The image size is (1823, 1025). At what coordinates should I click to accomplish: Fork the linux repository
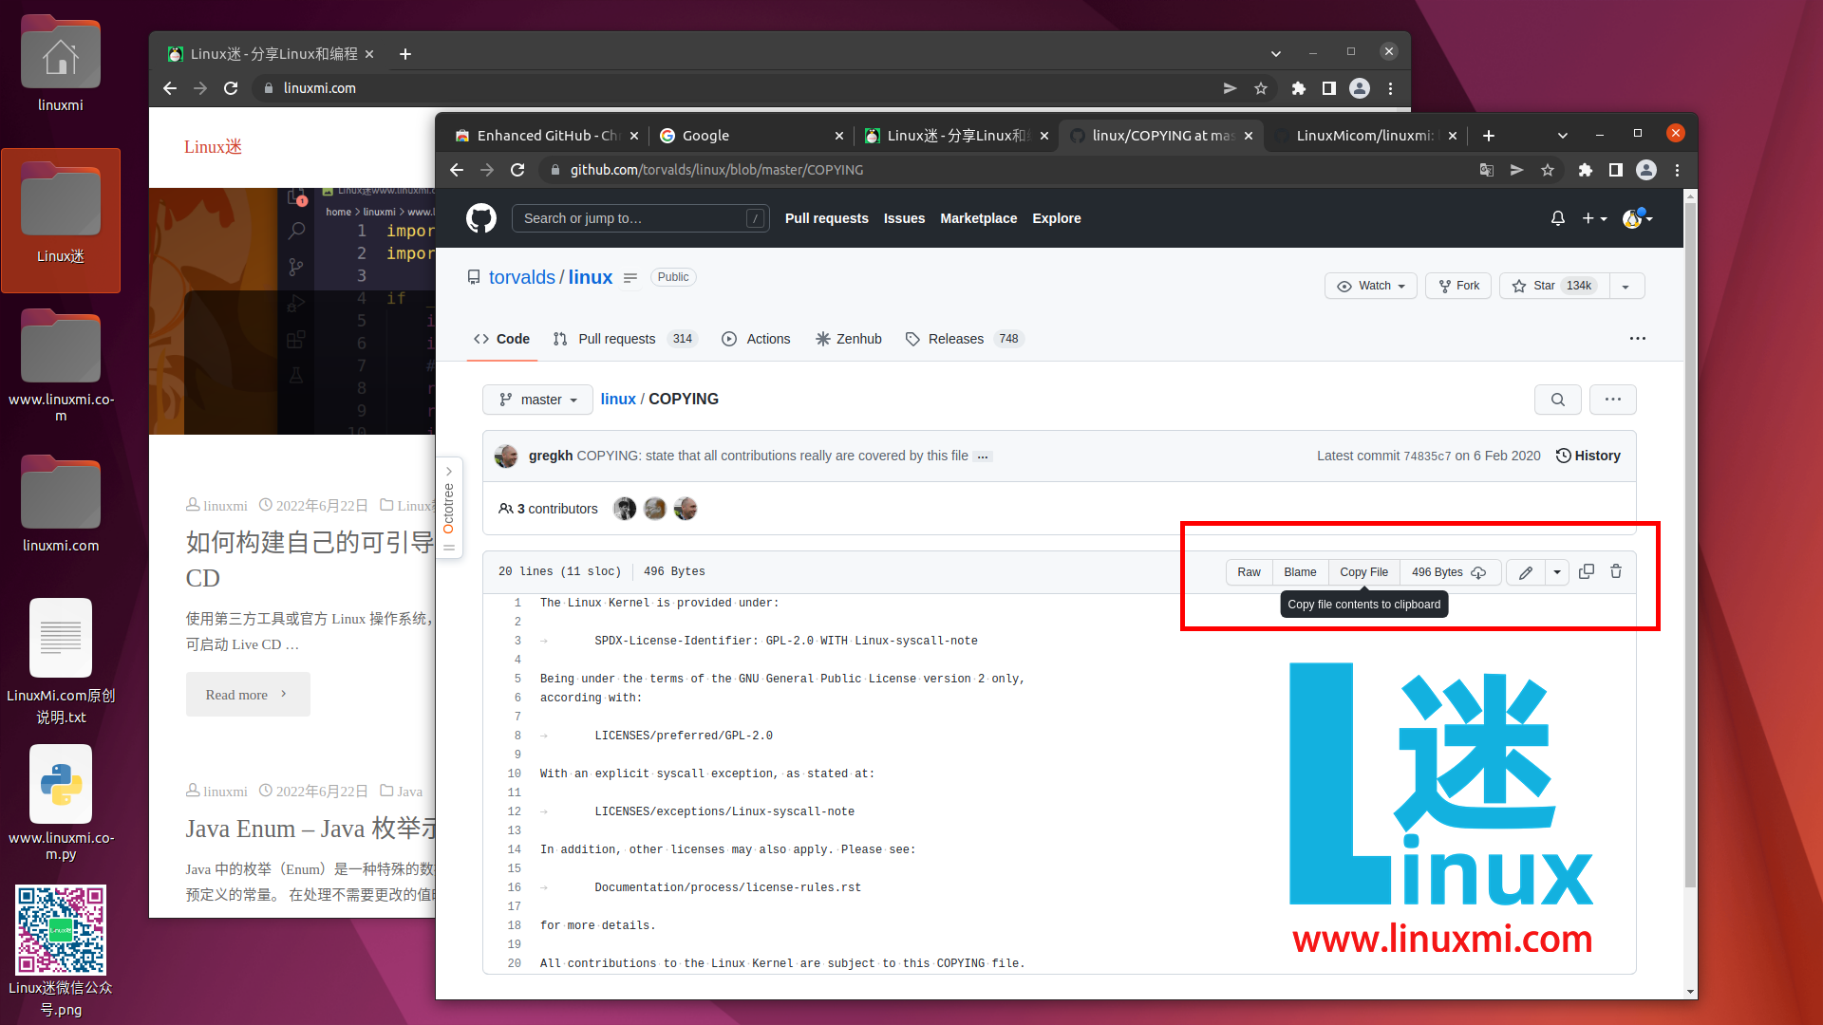click(x=1458, y=286)
